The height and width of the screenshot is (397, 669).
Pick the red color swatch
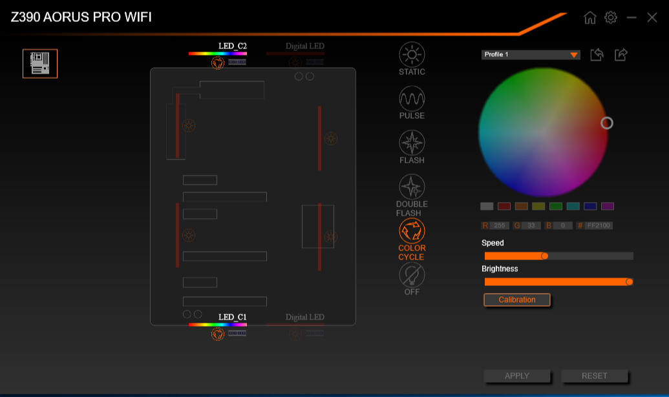pos(504,206)
